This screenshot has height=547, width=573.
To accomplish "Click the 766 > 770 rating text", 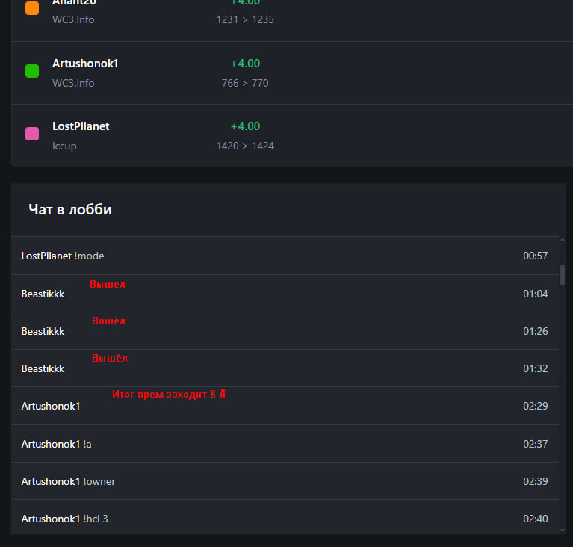I will tap(245, 83).
